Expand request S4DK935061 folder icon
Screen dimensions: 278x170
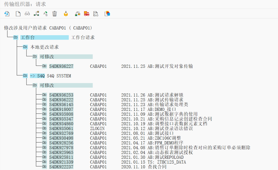[x=44, y=128]
